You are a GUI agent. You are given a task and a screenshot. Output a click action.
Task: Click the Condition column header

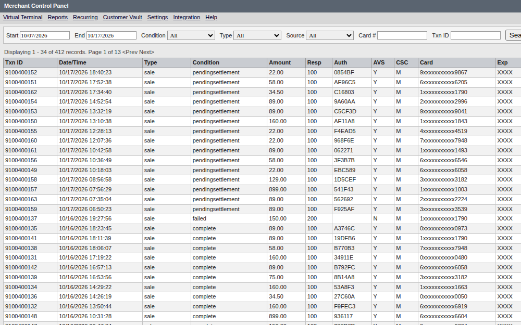pos(229,63)
